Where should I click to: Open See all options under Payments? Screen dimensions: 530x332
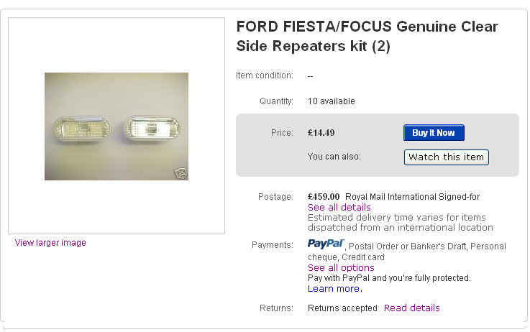pyautogui.click(x=341, y=267)
